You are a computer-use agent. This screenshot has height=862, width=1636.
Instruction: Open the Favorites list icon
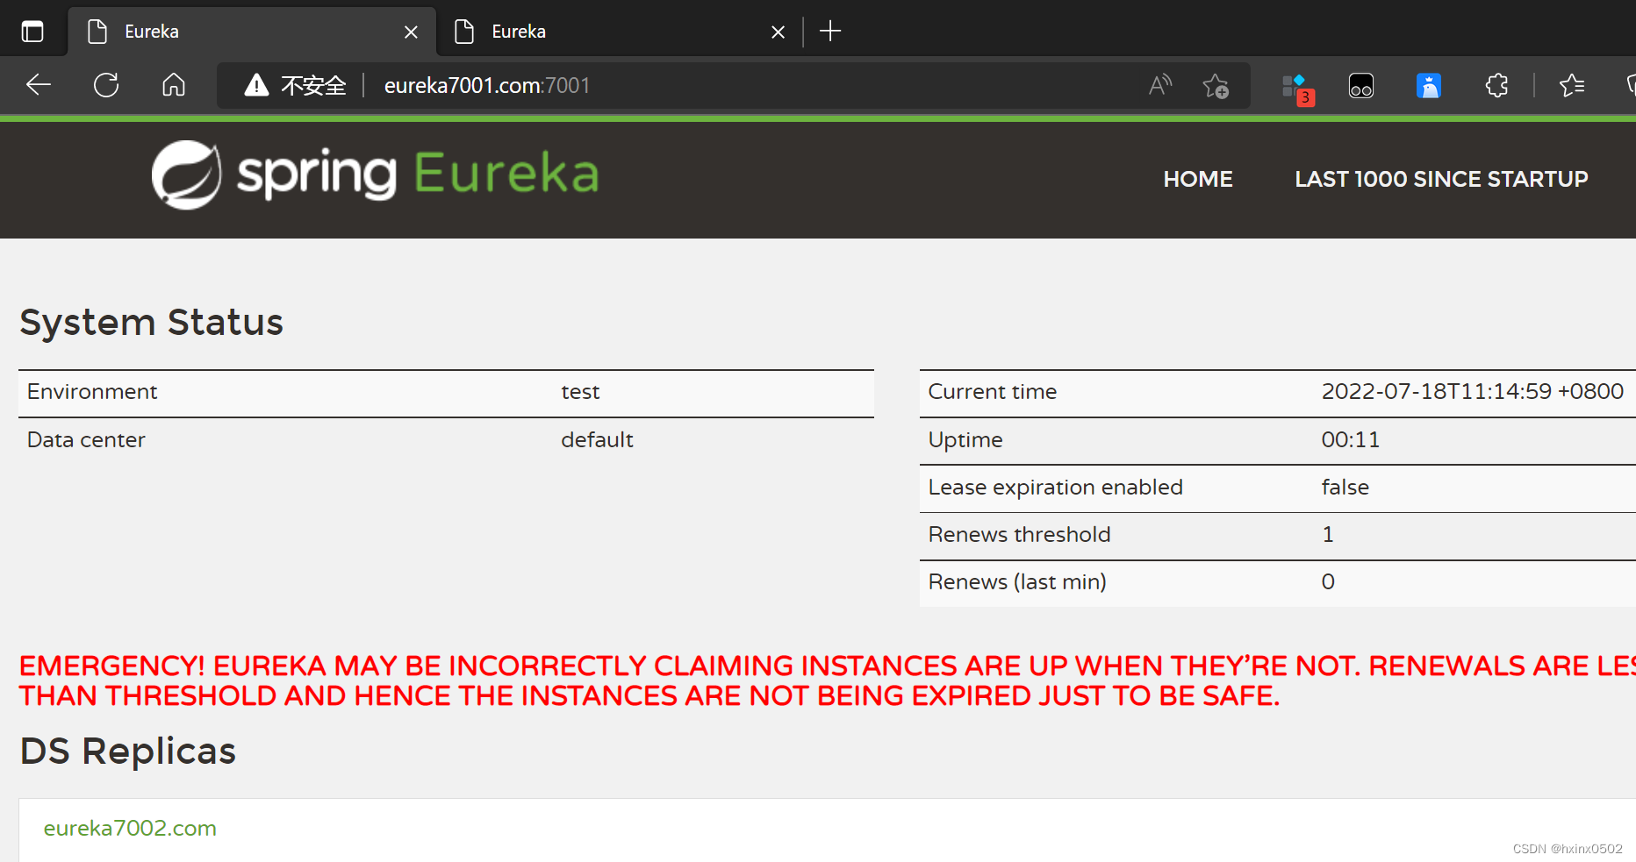[1572, 85]
